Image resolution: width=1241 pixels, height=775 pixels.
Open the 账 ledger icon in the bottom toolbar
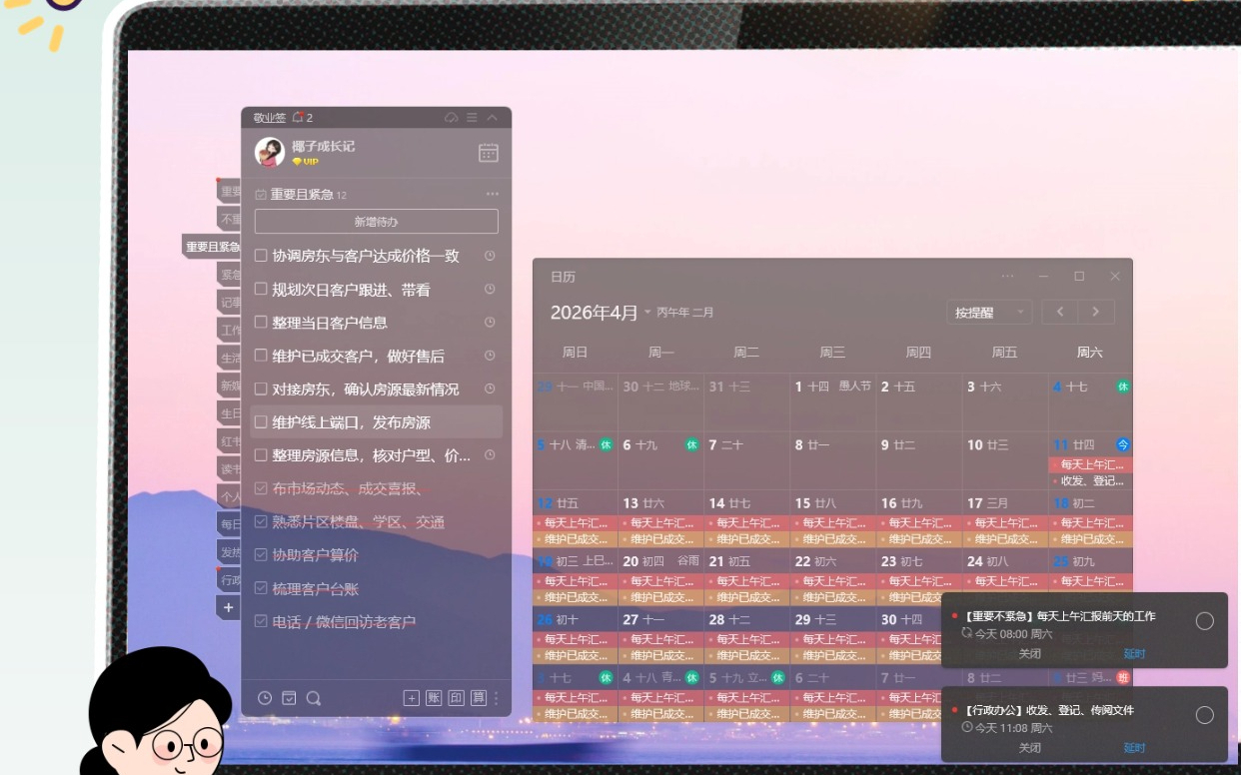point(434,698)
